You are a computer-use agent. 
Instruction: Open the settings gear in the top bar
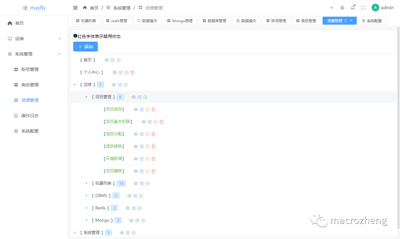(342, 7)
